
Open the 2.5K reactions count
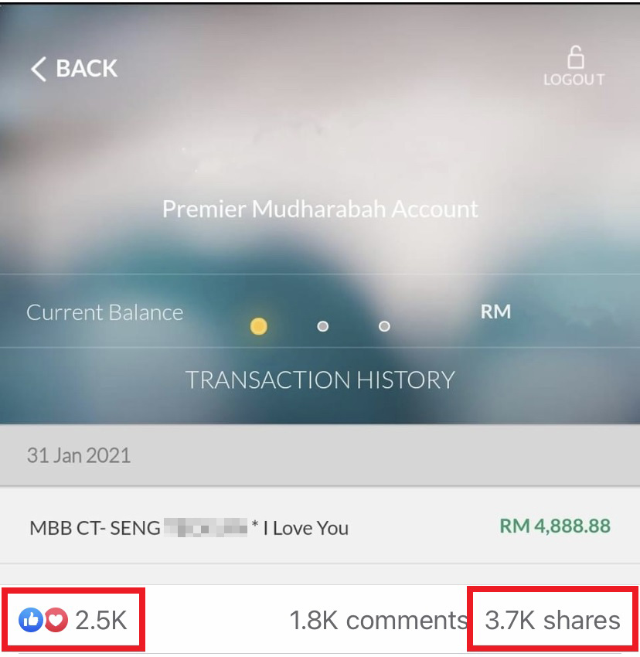(x=101, y=621)
